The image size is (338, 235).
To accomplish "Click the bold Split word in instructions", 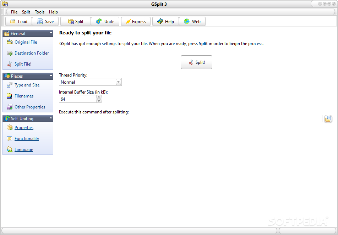I will pos(203,44).
